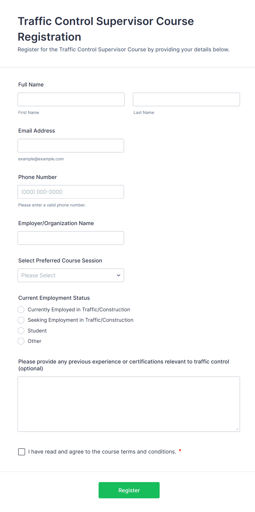Select the Student radio button
This screenshot has height=512, width=255.
click(21, 331)
